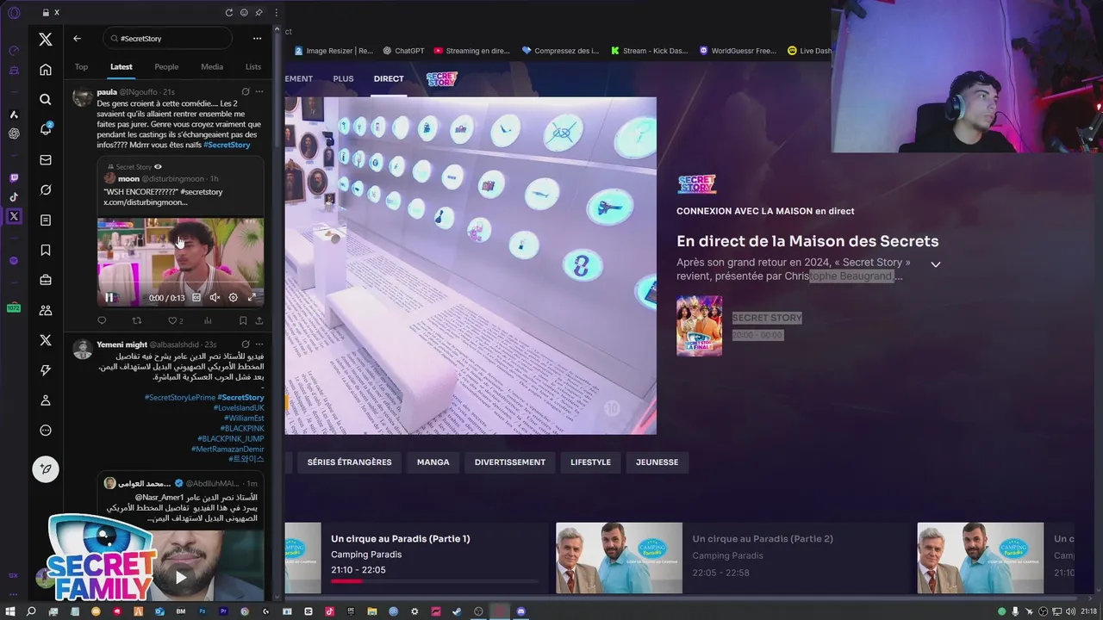The image size is (1103, 620).
Task: Click the Secret Story logo tab
Action: [442, 79]
